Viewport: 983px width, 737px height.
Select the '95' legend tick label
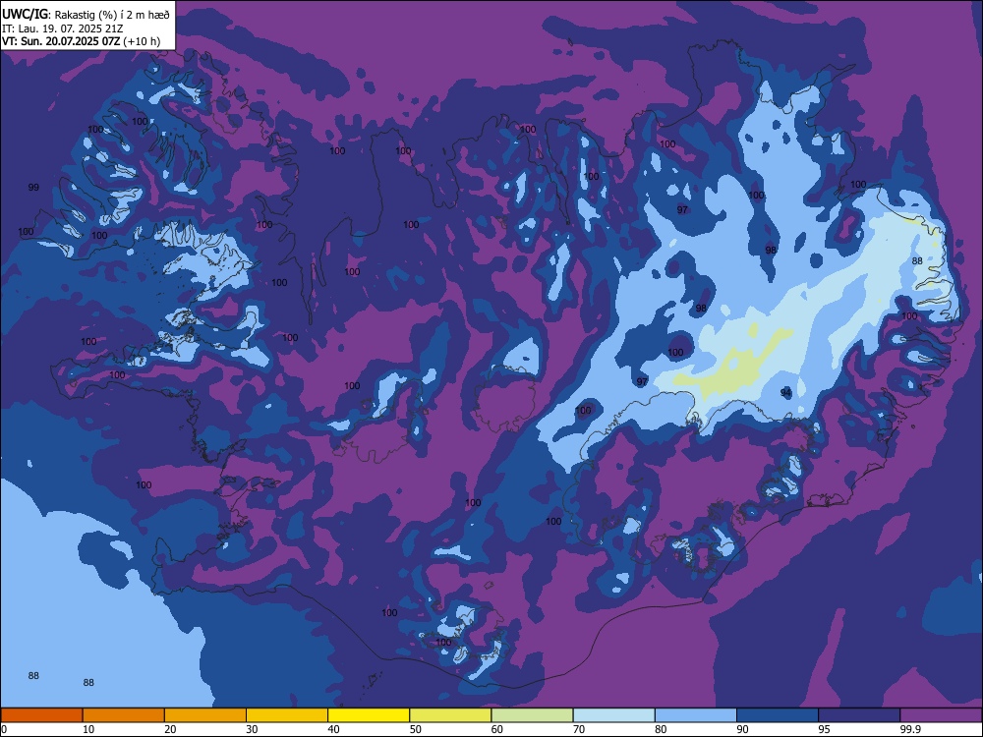click(824, 729)
